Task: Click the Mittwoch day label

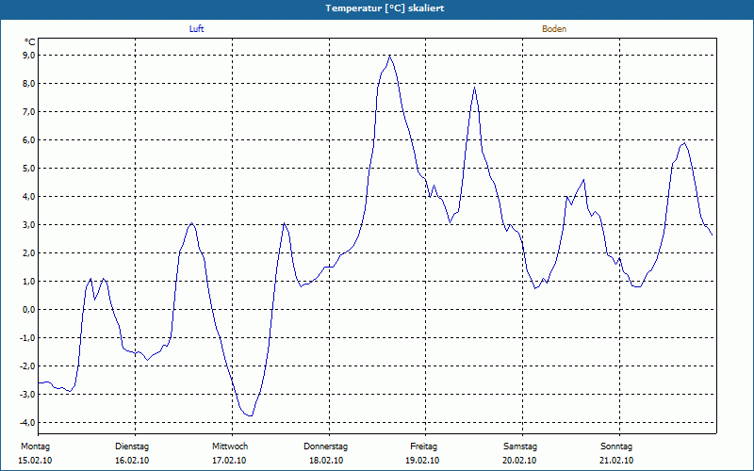Action: point(230,447)
